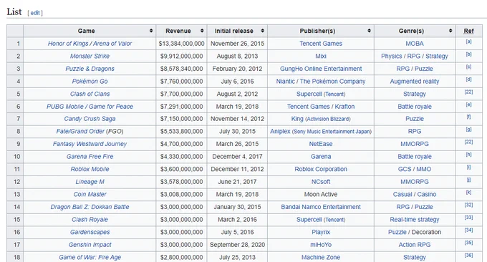
Task: Open Lineage M game link
Action: (x=90, y=182)
